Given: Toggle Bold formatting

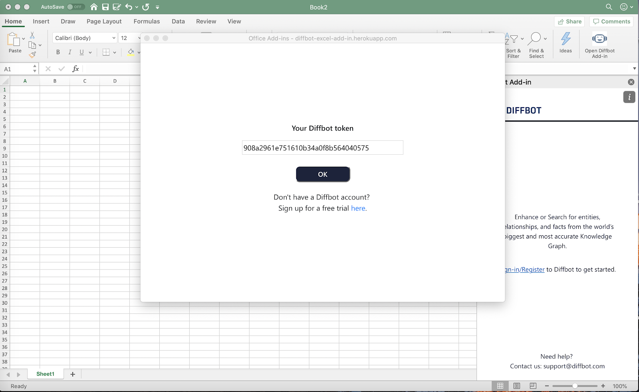Looking at the screenshot, I should [x=58, y=52].
